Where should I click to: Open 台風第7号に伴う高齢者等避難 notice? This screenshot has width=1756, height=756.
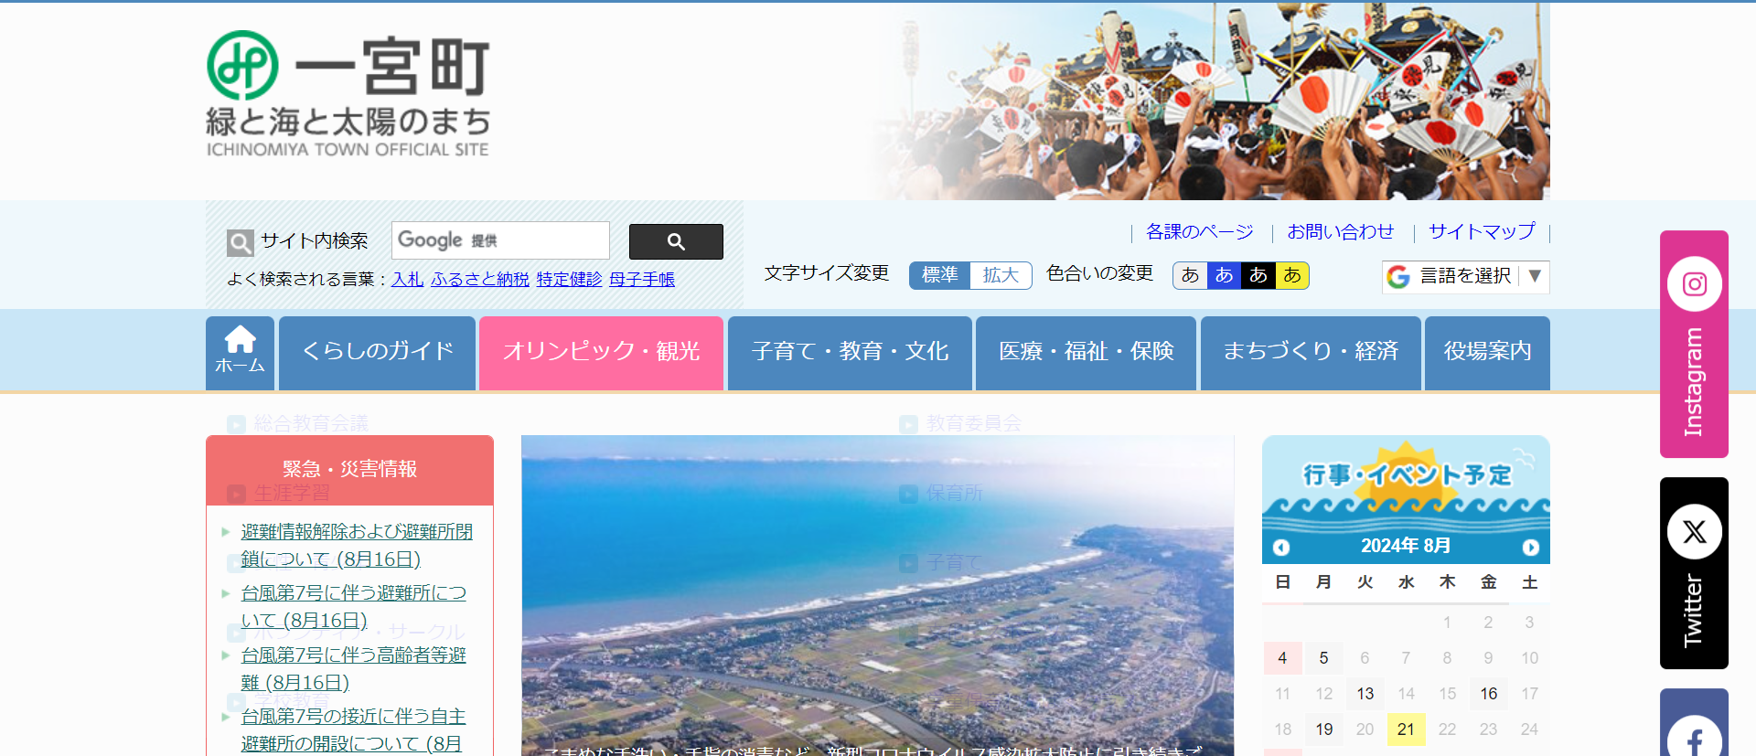[353, 669]
